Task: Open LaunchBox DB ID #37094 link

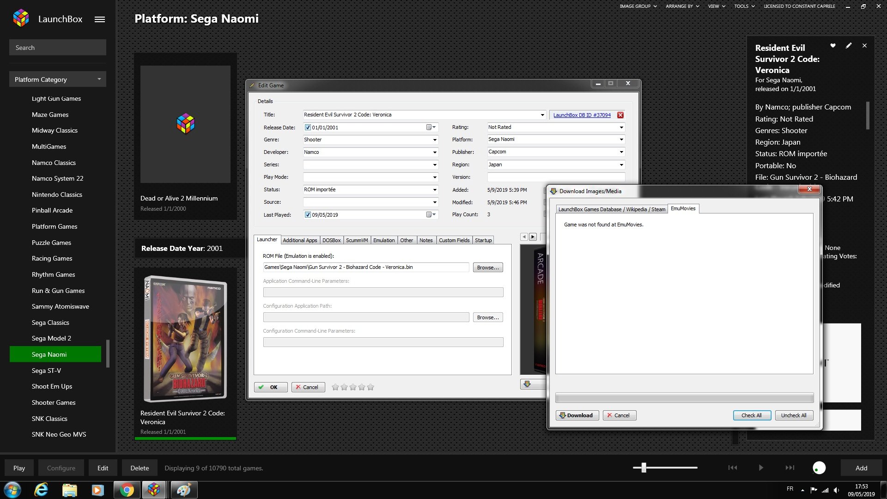Action: (582, 115)
